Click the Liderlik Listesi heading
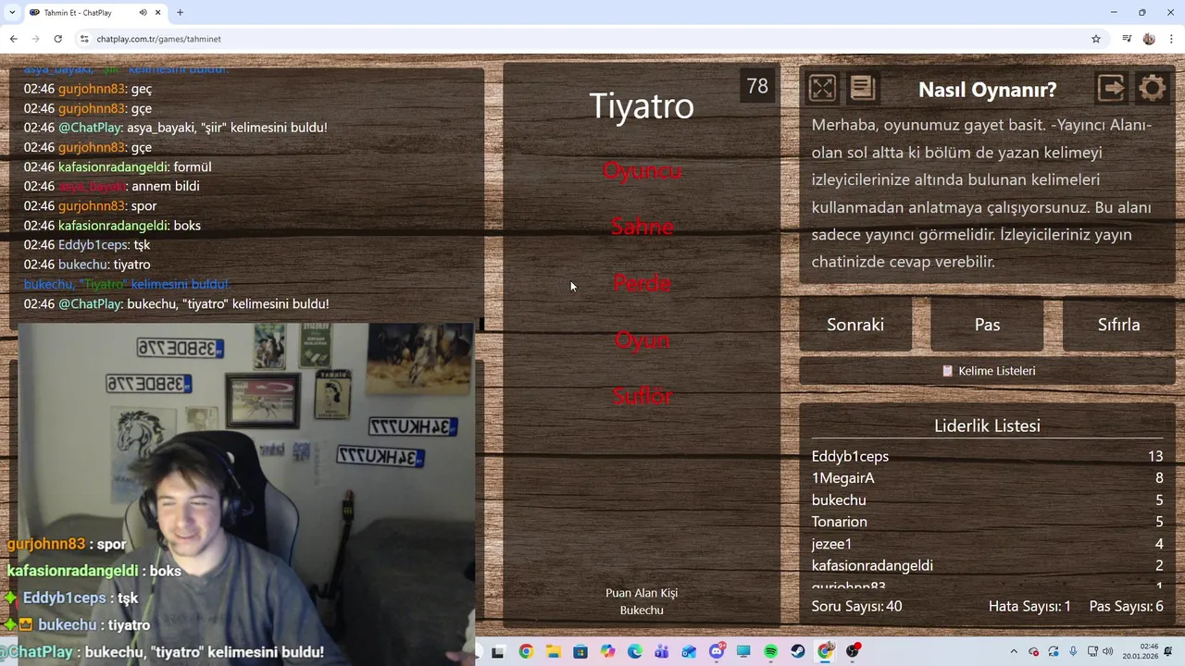This screenshot has width=1185, height=666. [x=987, y=425]
